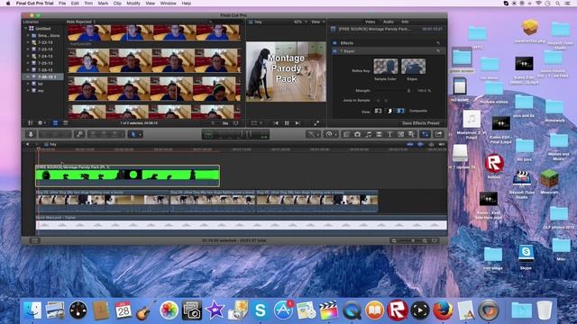The image size is (577, 324).
Task: Open the keyword editor key icon
Action: [x=79, y=134]
